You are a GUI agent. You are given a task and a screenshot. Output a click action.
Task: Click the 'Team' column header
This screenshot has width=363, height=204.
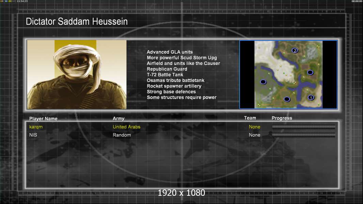pyautogui.click(x=250, y=118)
